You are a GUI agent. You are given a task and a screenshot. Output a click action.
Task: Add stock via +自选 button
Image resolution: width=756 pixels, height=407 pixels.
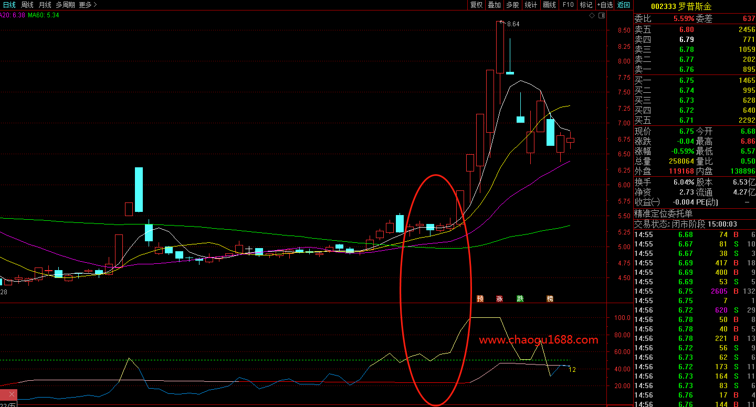[605, 5]
